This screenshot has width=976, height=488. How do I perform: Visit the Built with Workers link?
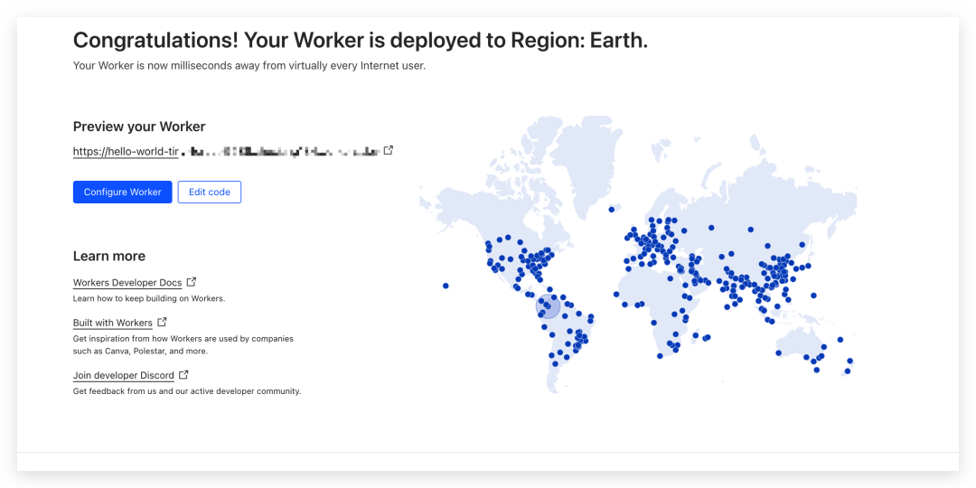[113, 323]
